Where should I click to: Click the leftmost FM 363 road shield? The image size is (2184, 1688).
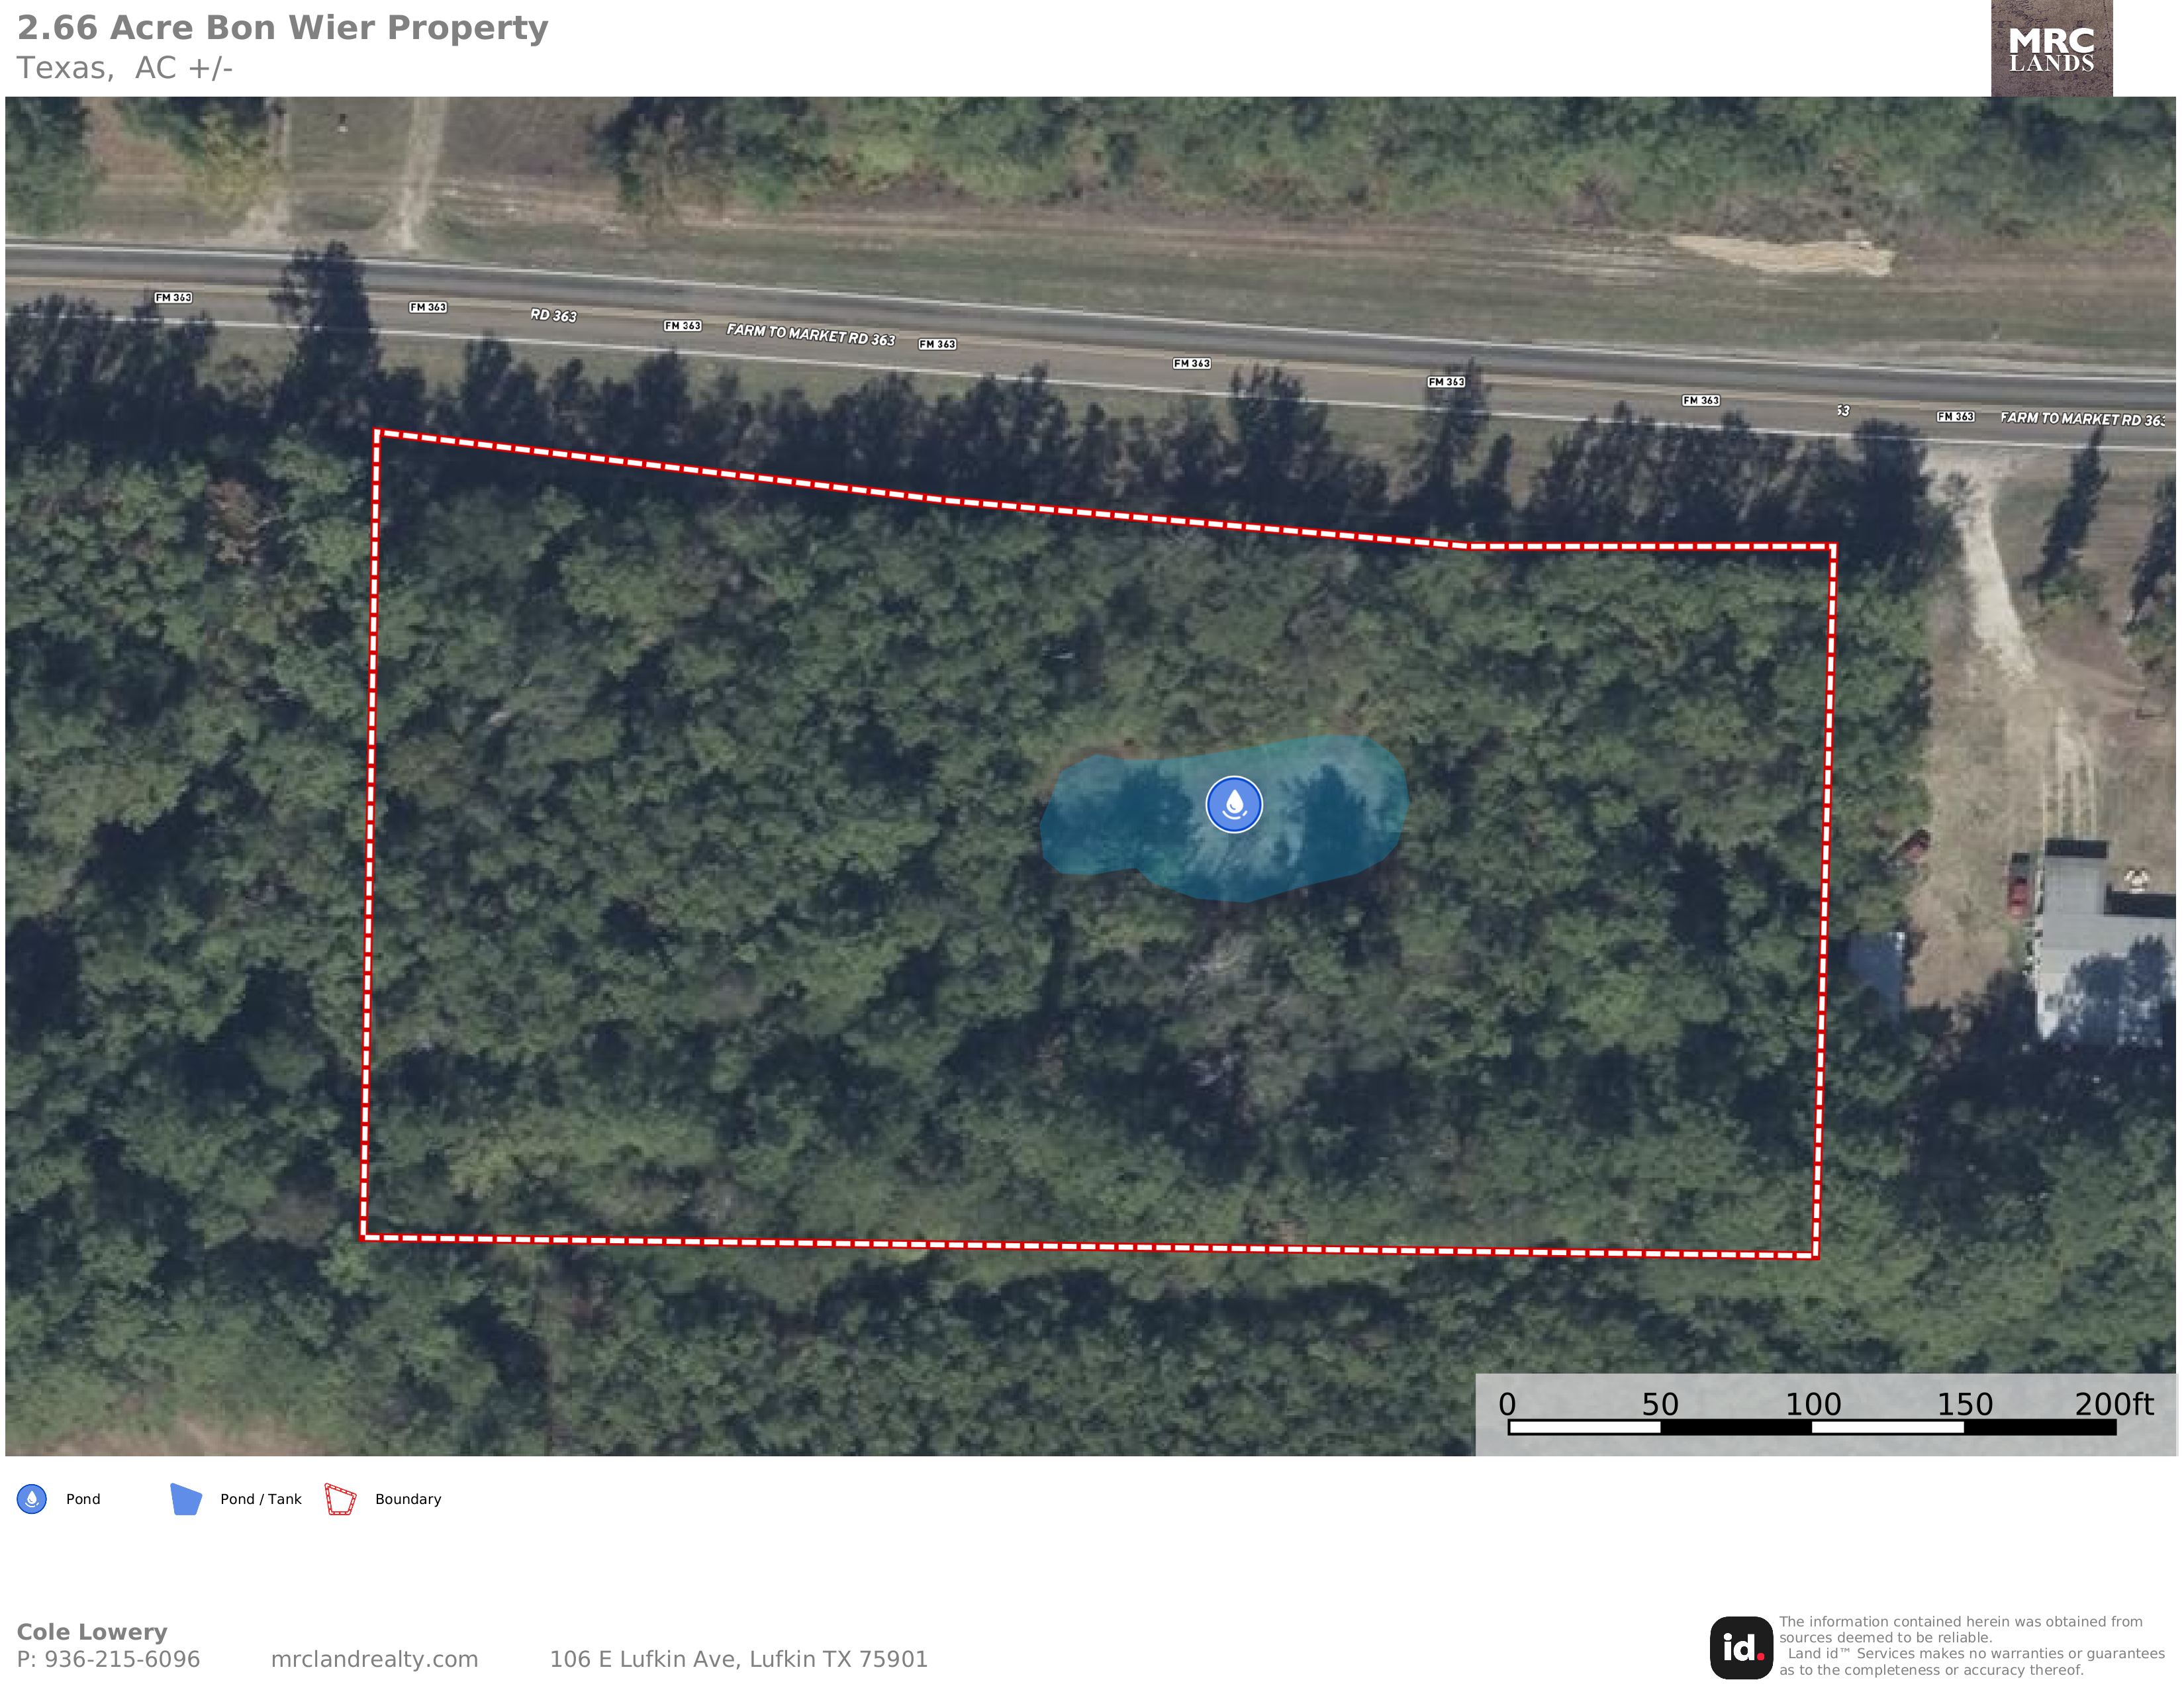pos(173,297)
